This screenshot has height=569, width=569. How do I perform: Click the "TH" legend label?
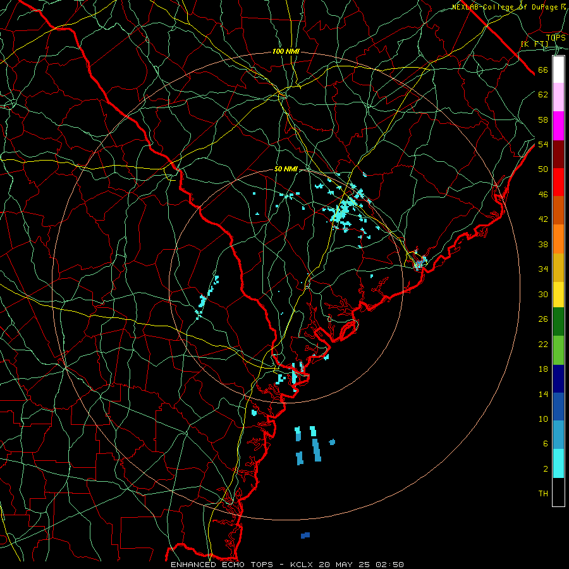tap(543, 494)
